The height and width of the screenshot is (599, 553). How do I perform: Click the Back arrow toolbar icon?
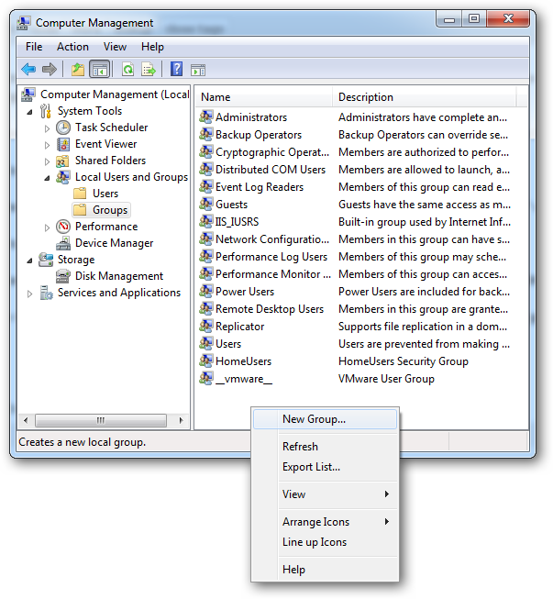[28, 70]
